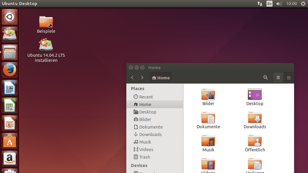The width and height of the screenshot is (308, 173).
Task: Switch to list view in Files
Action: click(278, 78)
